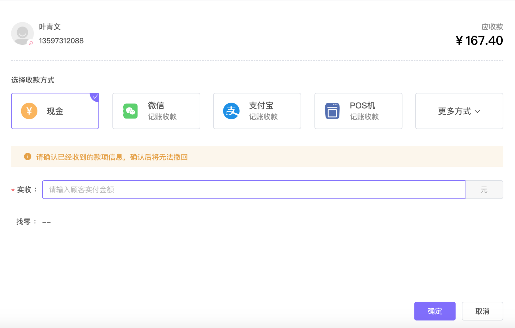Screen dimensions: 515x328
Task: Select 支付宝 记账收款 payment option
Action: [x=257, y=111]
